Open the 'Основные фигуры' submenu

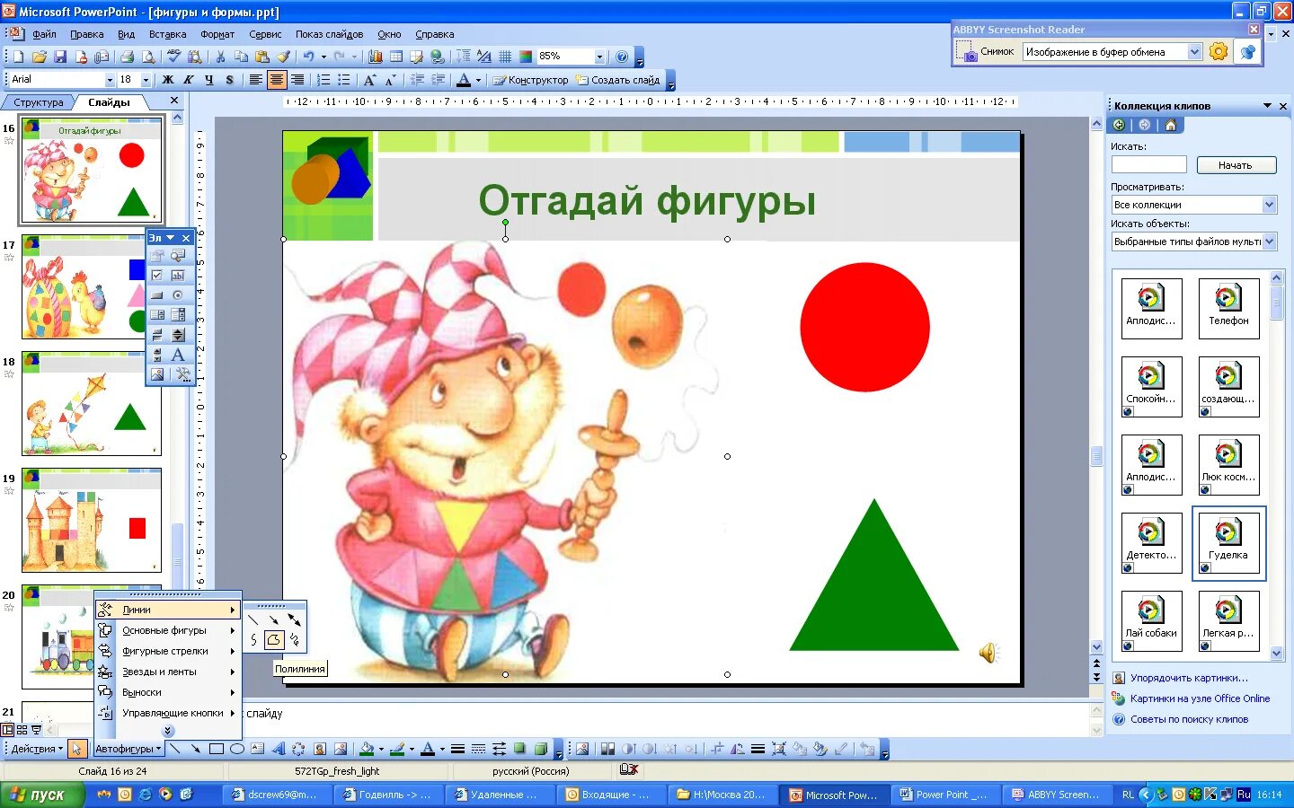click(168, 630)
